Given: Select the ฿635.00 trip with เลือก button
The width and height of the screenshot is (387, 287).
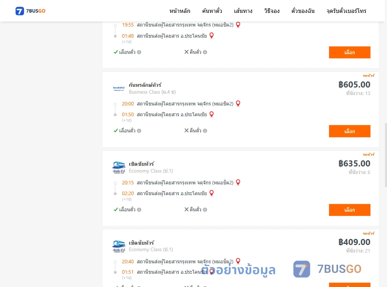Looking at the screenshot, I should [349, 210].
